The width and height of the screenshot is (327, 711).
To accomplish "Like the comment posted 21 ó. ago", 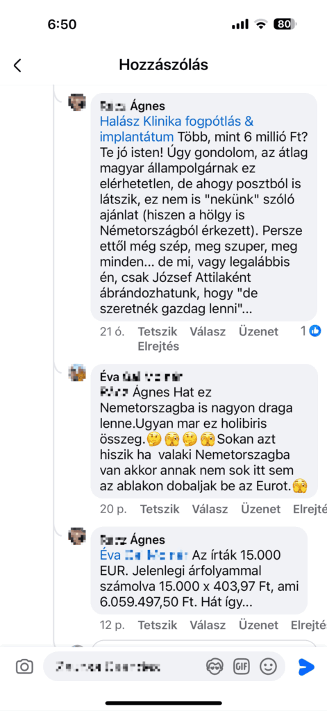I will point(158,331).
